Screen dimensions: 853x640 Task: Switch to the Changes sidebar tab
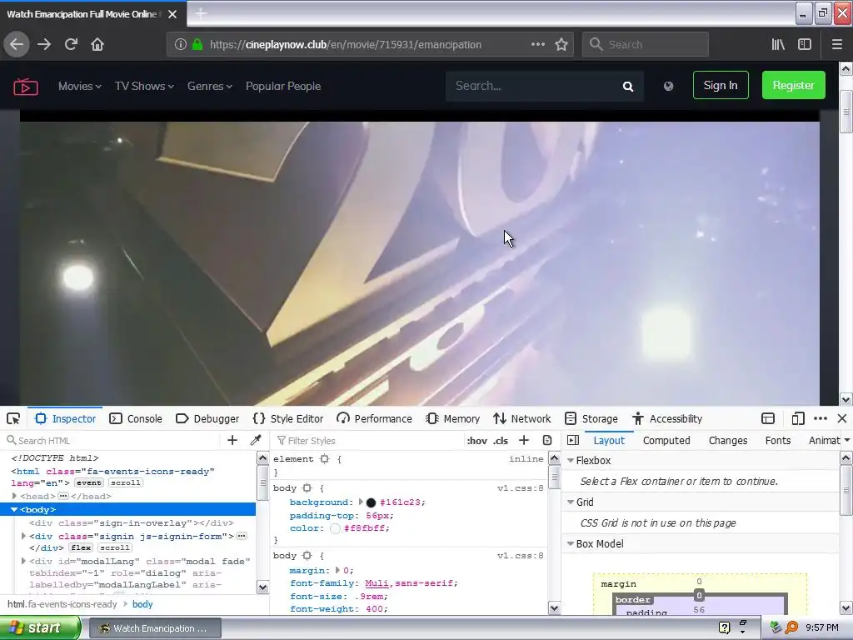pyautogui.click(x=728, y=440)
